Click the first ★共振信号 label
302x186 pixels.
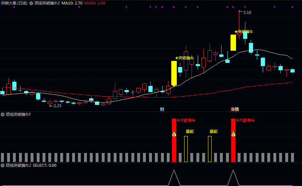186,121
